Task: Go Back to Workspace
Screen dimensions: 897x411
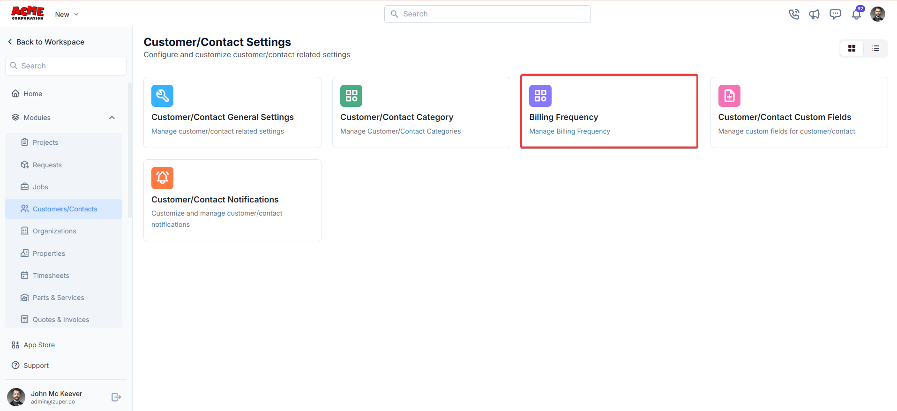Action: 46,42
